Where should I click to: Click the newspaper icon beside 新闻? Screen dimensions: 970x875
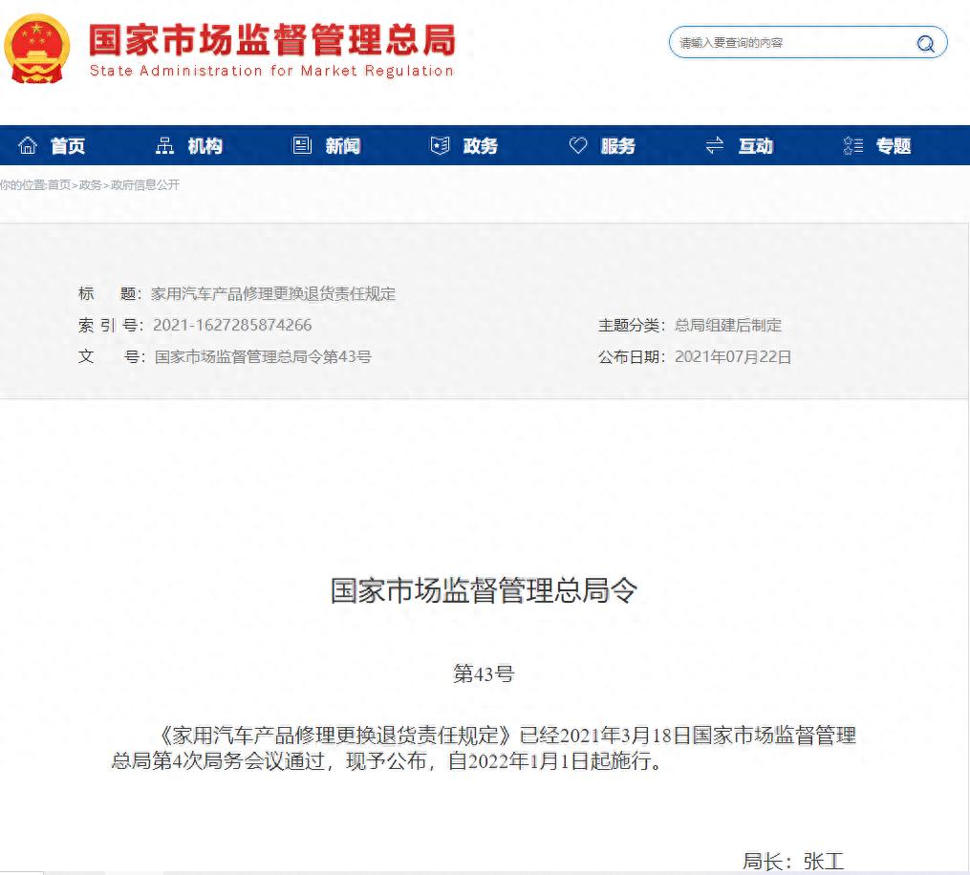click(302, 145)
